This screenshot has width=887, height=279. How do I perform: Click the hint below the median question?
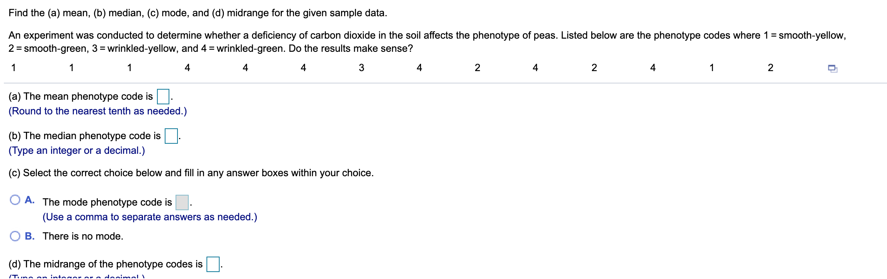click(77, 151)
